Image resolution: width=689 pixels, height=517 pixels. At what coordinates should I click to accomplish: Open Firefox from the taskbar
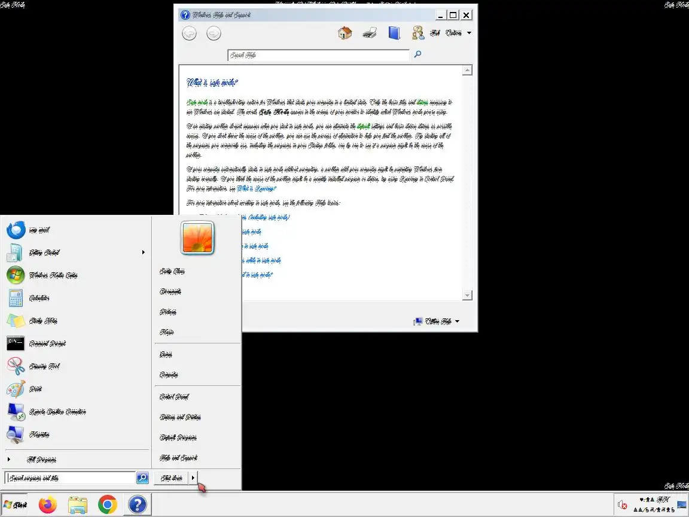[x=48, y=504]
